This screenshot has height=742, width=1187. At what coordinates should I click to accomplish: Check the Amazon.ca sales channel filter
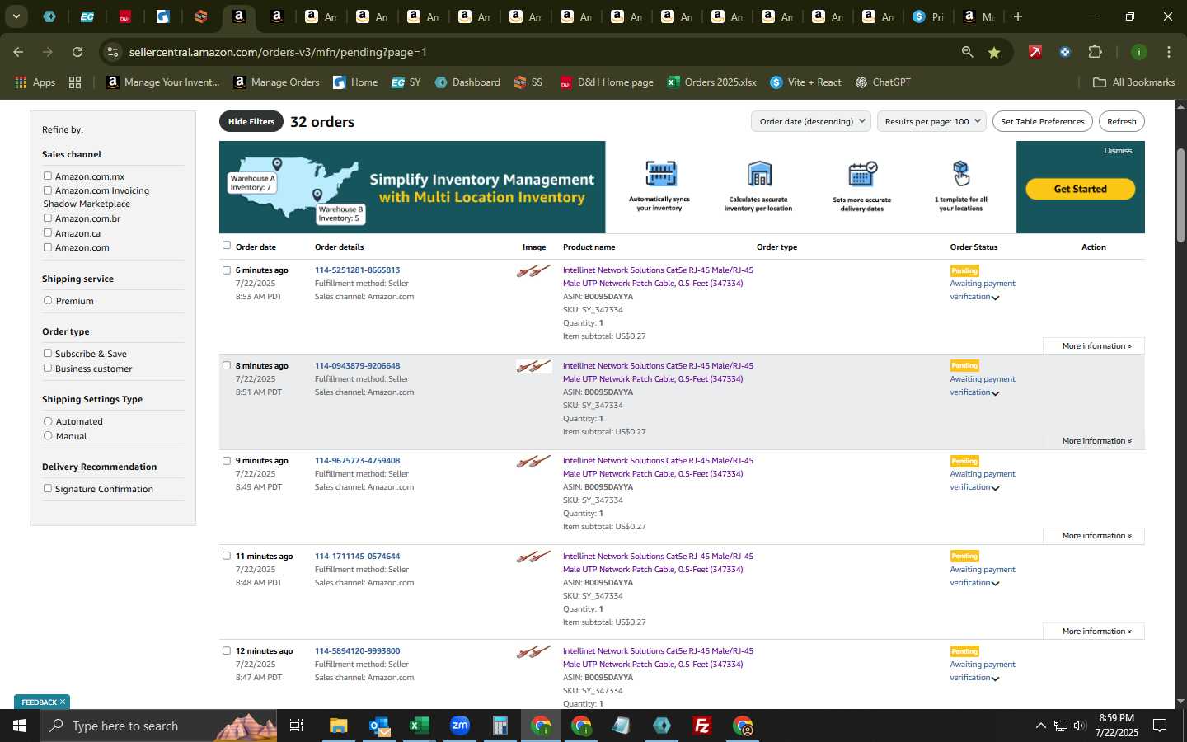(48, 232)
